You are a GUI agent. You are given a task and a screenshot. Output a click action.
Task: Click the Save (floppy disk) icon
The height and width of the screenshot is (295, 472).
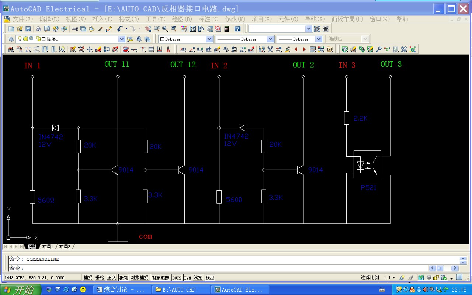[27, 29]
